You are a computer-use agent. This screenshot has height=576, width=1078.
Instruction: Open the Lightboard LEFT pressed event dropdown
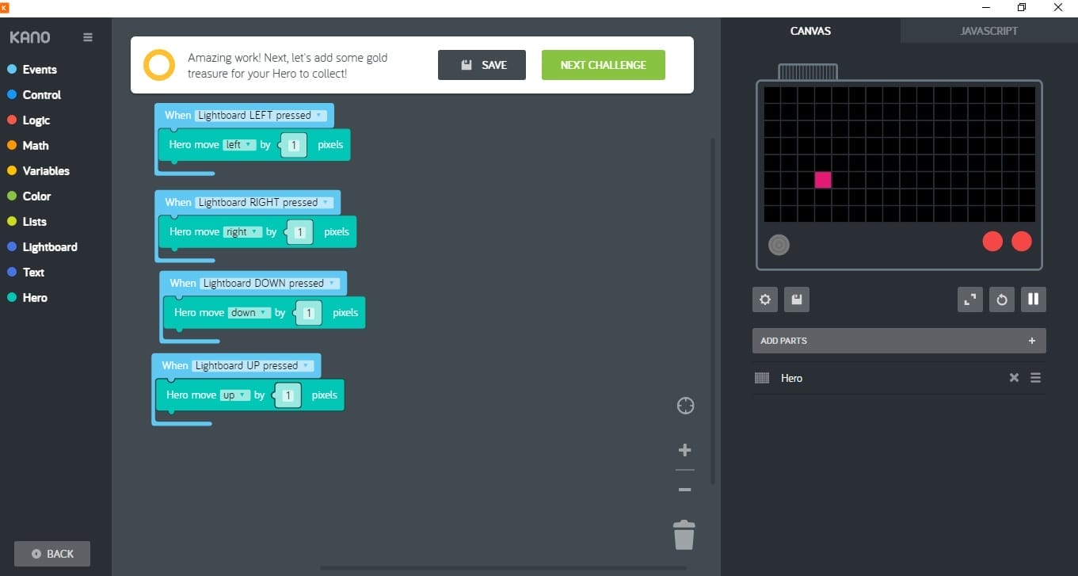tap(261, 116)
